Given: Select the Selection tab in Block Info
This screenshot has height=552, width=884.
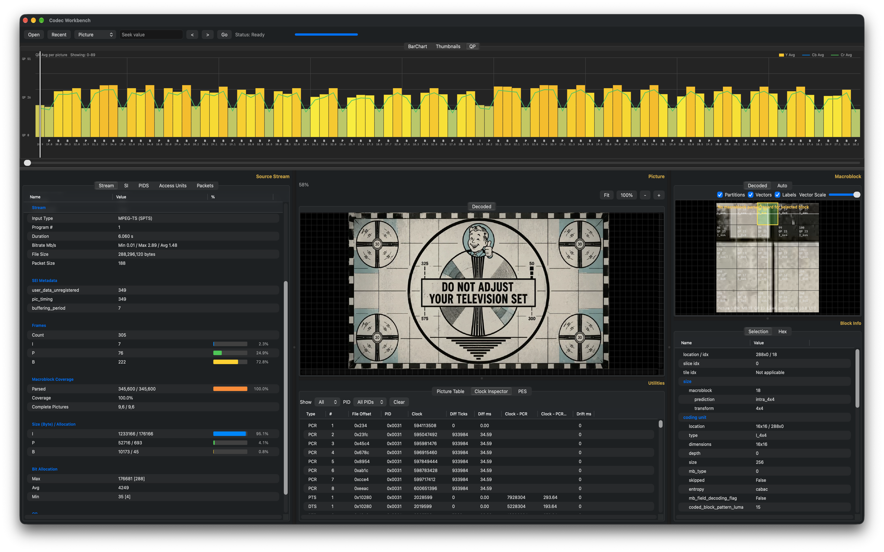Looking at the screenshot, I should tap(758, 332).
